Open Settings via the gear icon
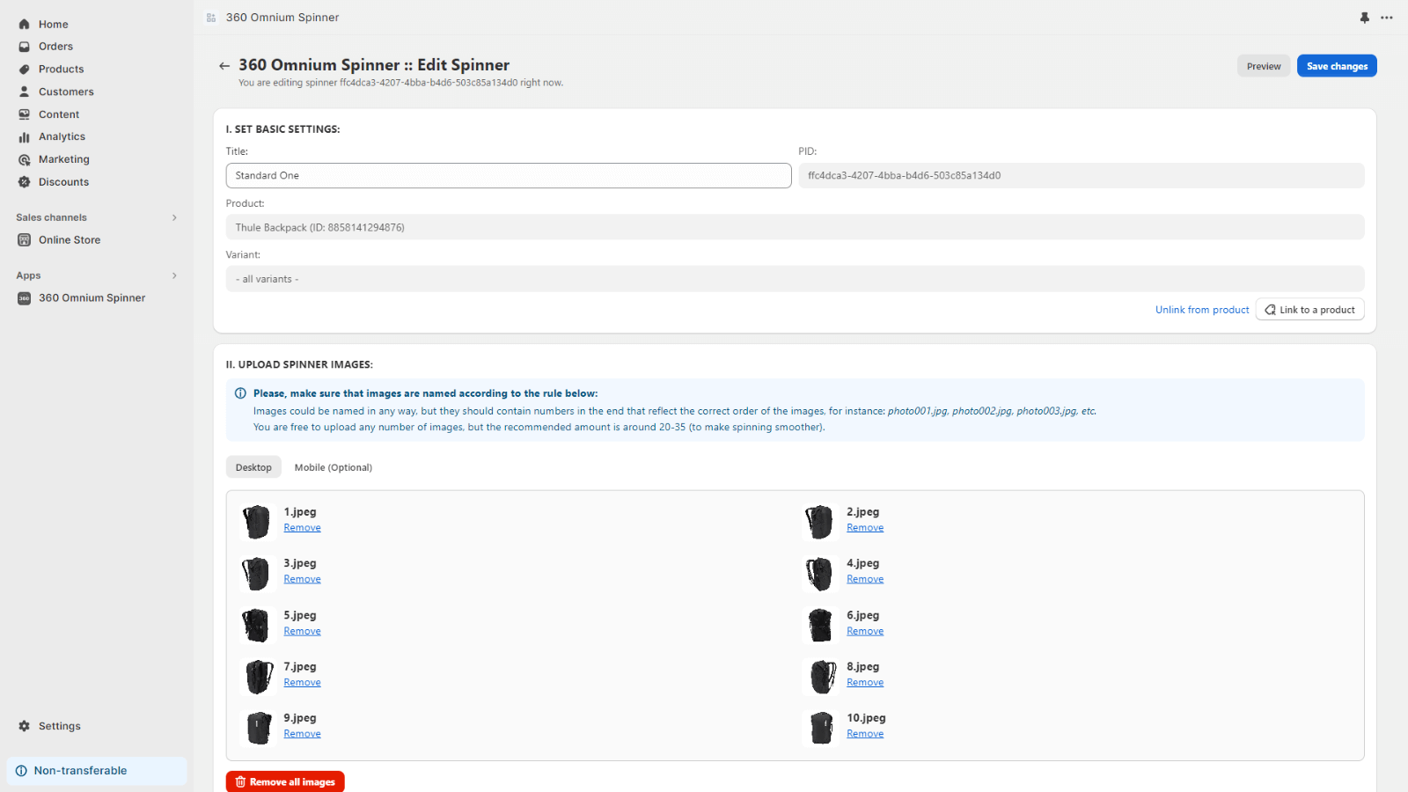Image resolution: width=1408 pixels, height=792 pixels. 24,725
